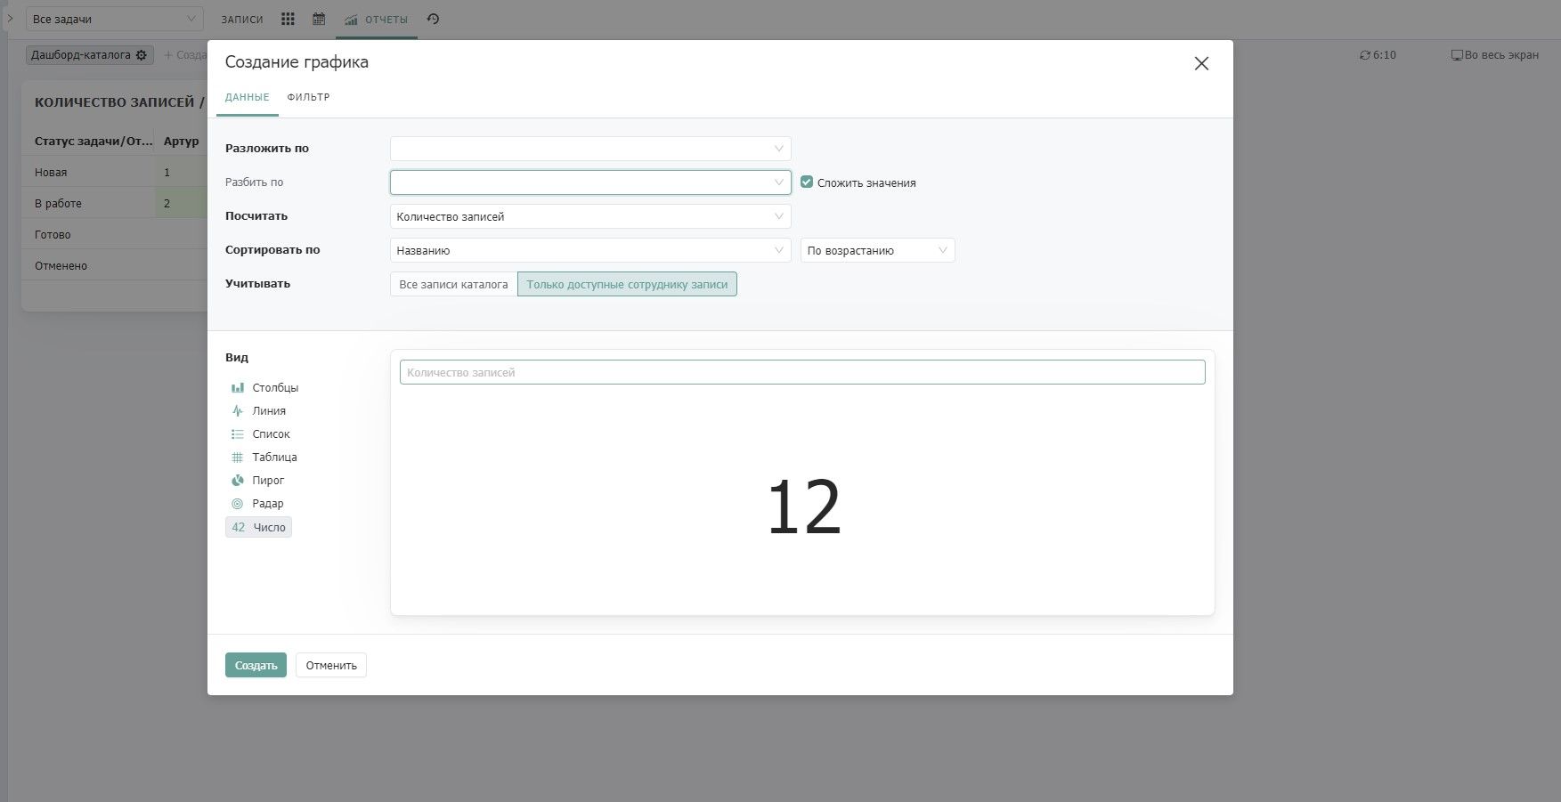Select the Линия chart type

click(x=258, y=411)
